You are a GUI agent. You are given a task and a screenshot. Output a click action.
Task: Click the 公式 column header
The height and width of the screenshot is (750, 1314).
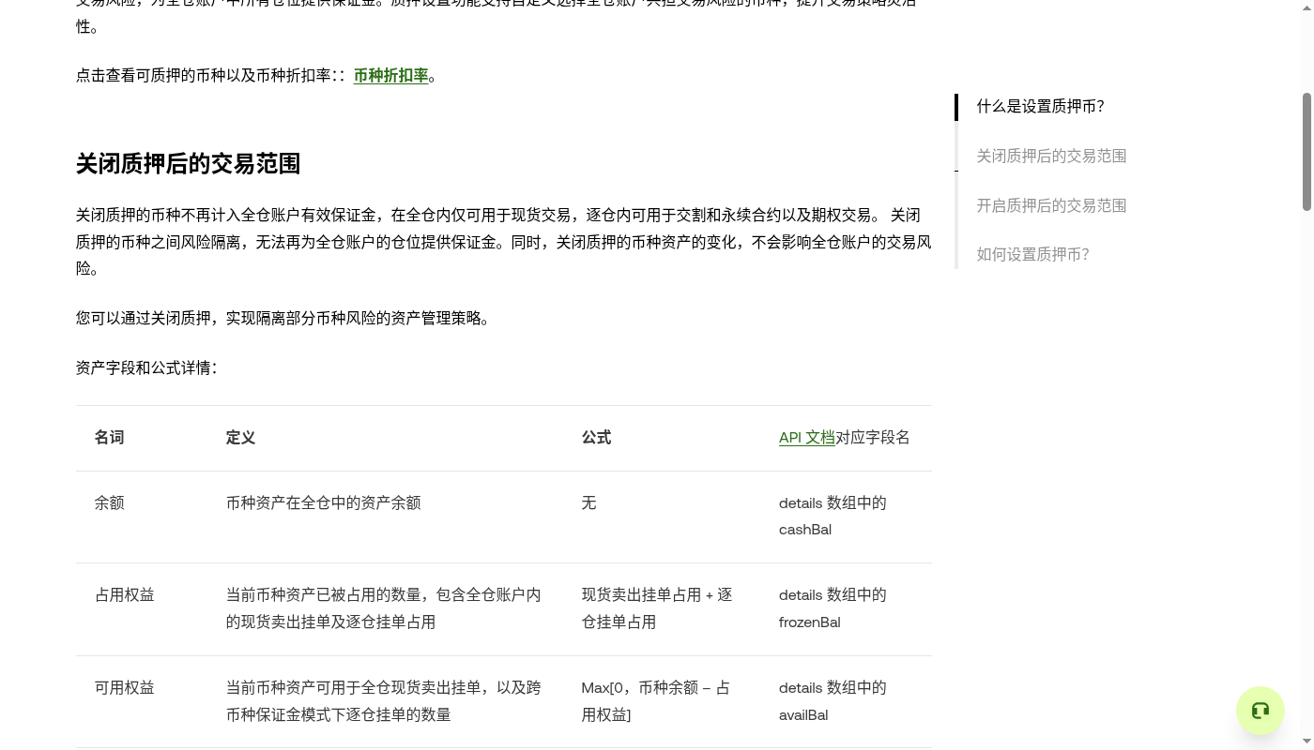(x=596, y=438)
